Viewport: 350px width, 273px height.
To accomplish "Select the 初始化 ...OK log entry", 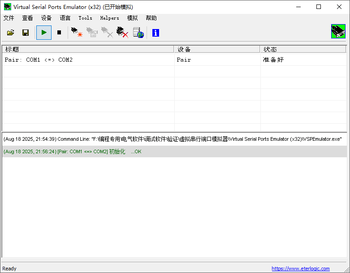I will coord(72,151).
